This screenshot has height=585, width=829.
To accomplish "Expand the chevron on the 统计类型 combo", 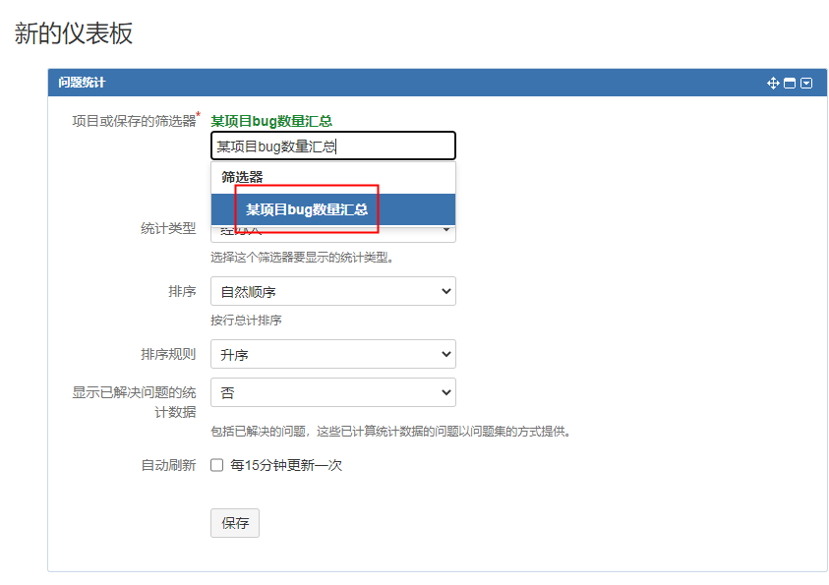I will (445, 229).
